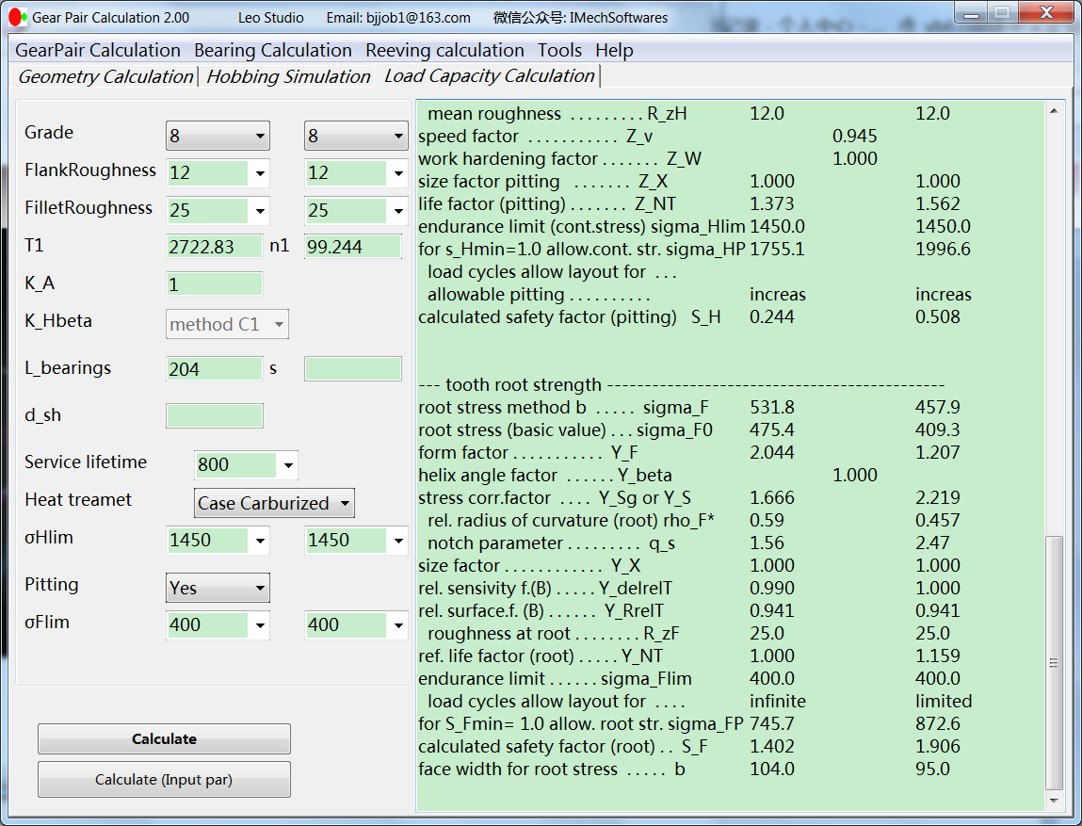Click the 'ref. life factor (root) Y_NT' line
The image size is (1082, 826).
688,656
